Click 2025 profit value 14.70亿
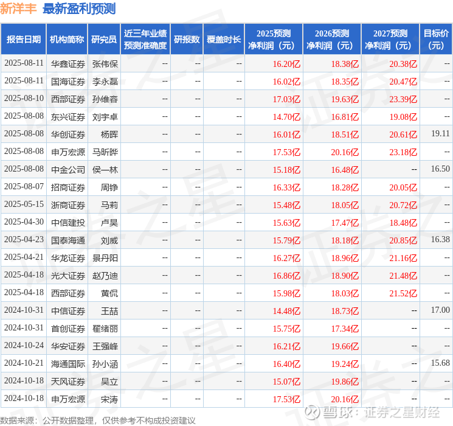Image resolution: width=453 pixels, height=426 pixels. tap(286, 117)
